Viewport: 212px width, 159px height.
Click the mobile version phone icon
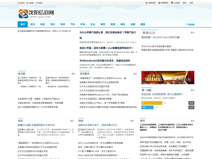(36, 3)
